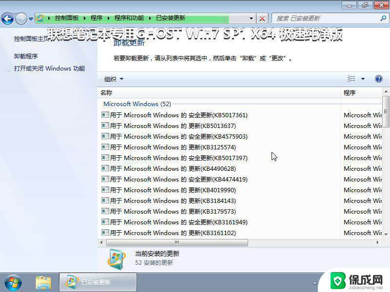Sort list by 名称 column header
This screenshot has width=390, height=292.
219,93
